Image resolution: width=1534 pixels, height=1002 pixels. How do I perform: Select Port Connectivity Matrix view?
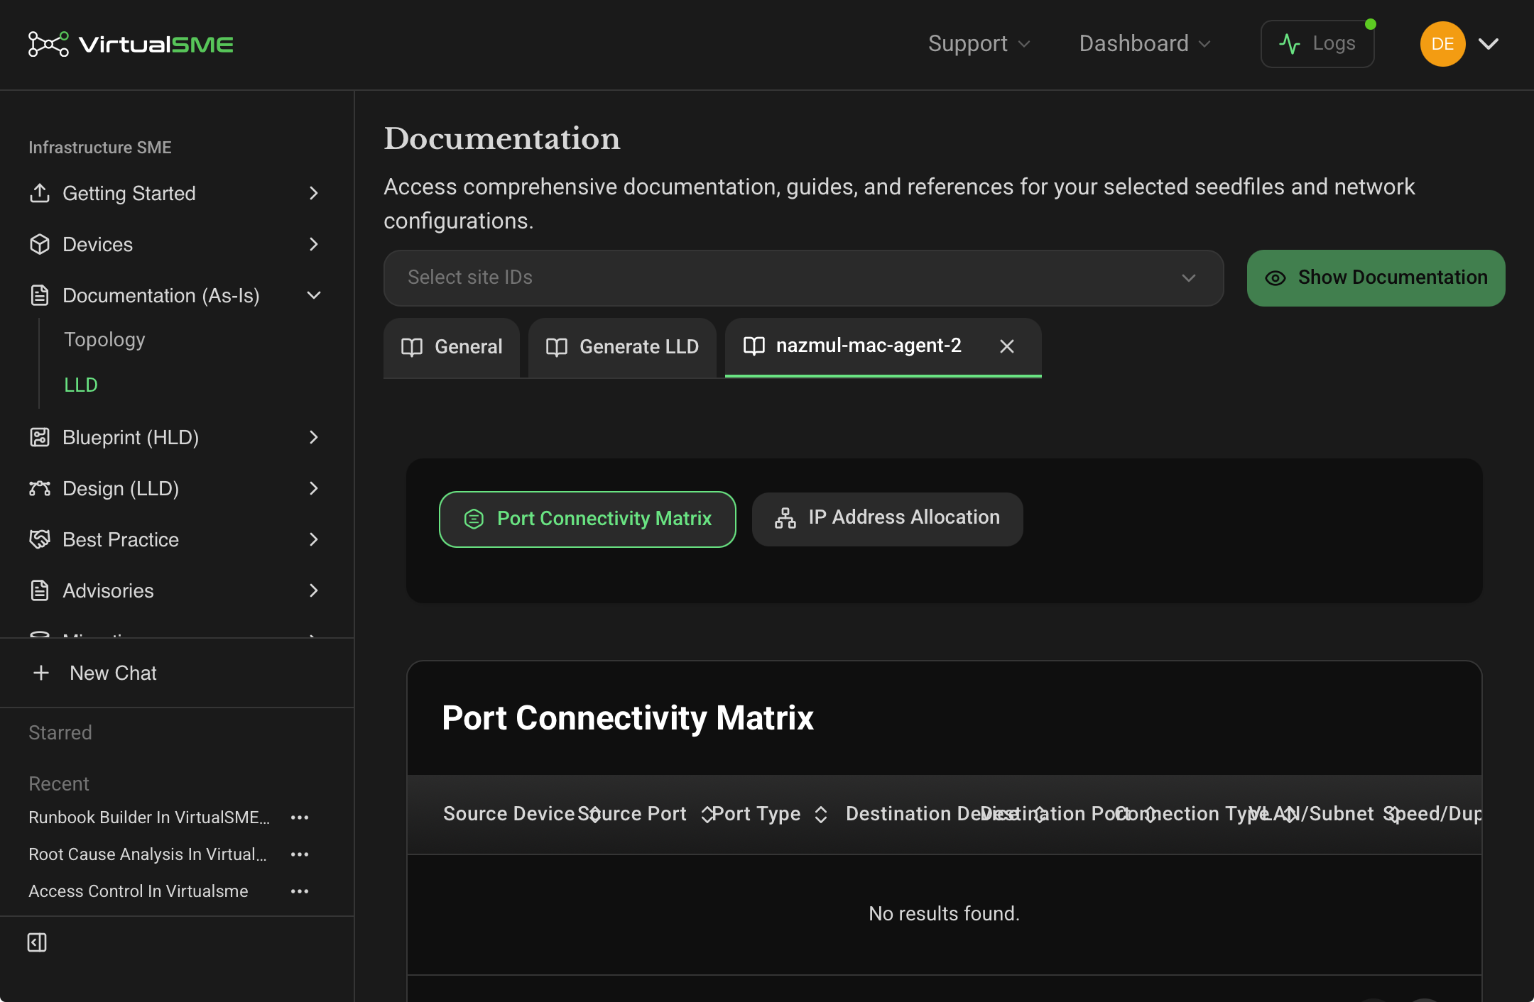click(587, 519)
